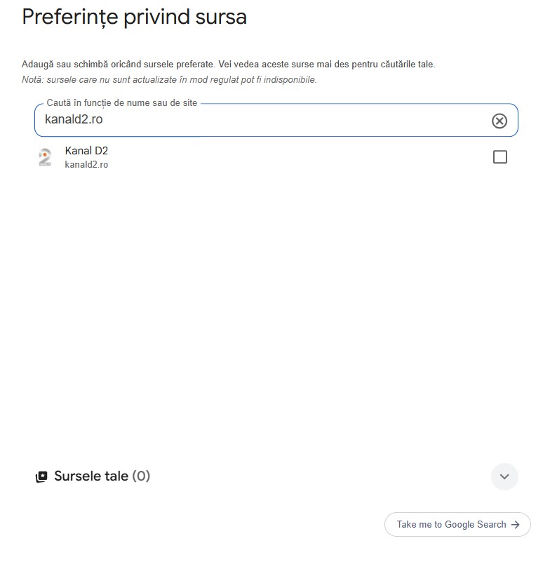Image resolution: width=557 pixels, height=562 pixels.
Task: Open the Sursele tale (0) heading
Action: [x=102, y=476]
